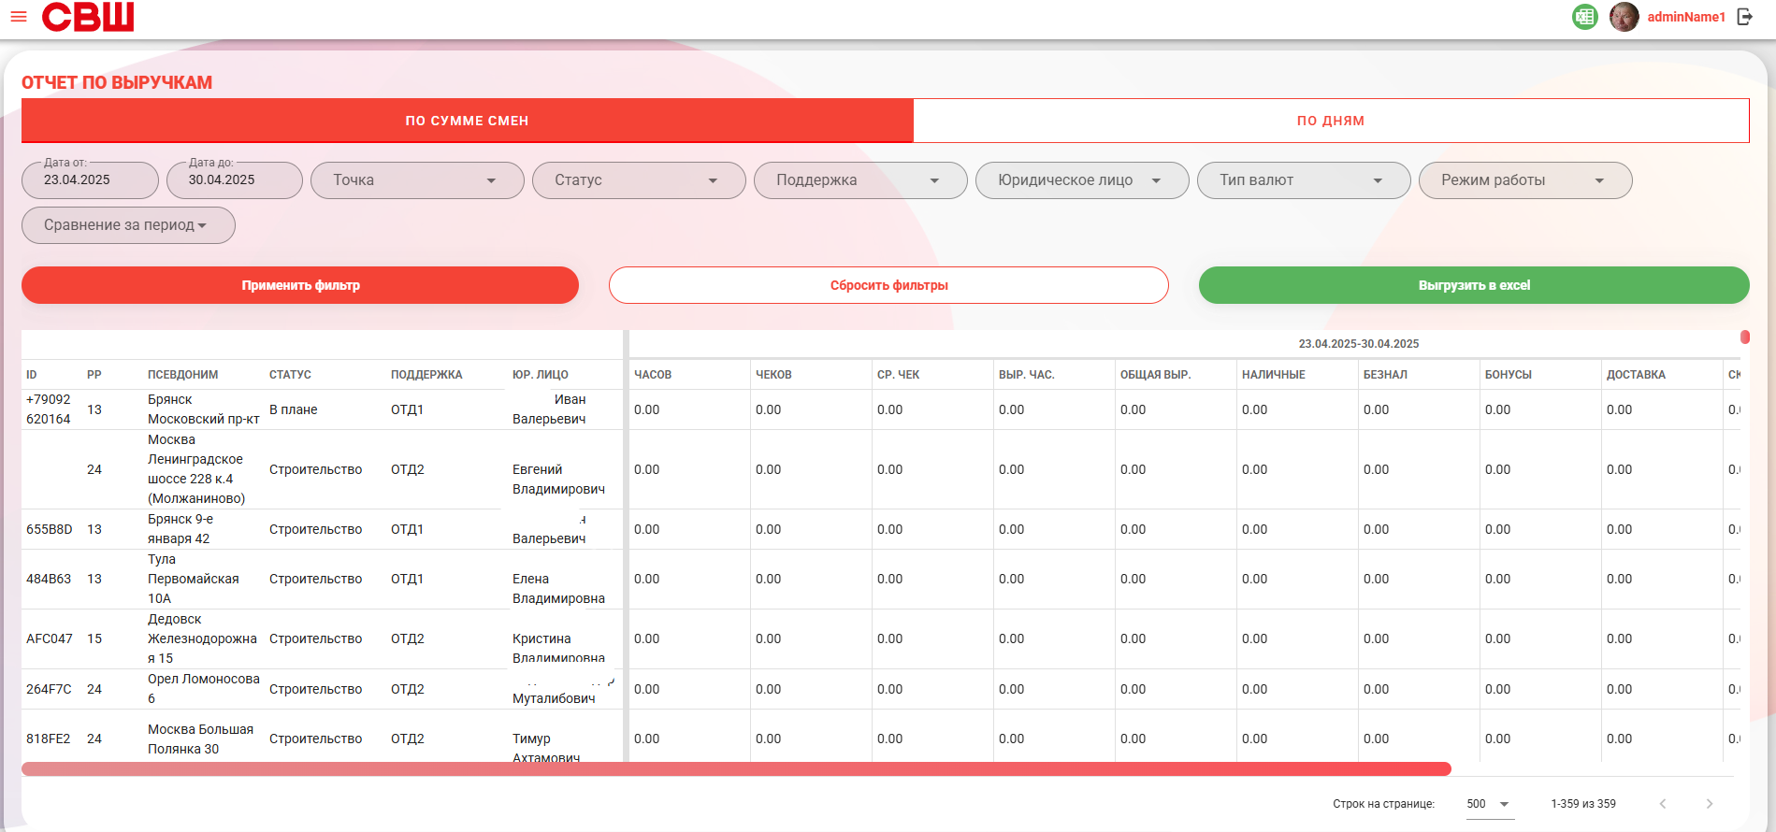Click the logout icon

tap(1745, 17)
